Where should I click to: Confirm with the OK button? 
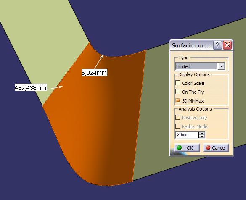(187, 147)
